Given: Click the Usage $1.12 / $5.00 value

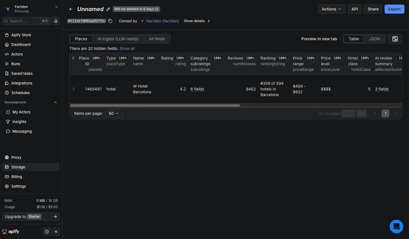Looking at the screenshot, I should [47, 207].
